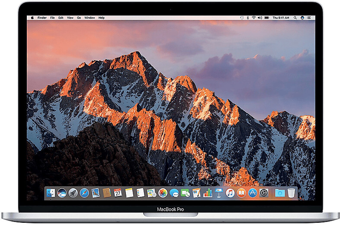Open the Calendar app in Dock
Screen dimensions: 340x225
[118, 193]
